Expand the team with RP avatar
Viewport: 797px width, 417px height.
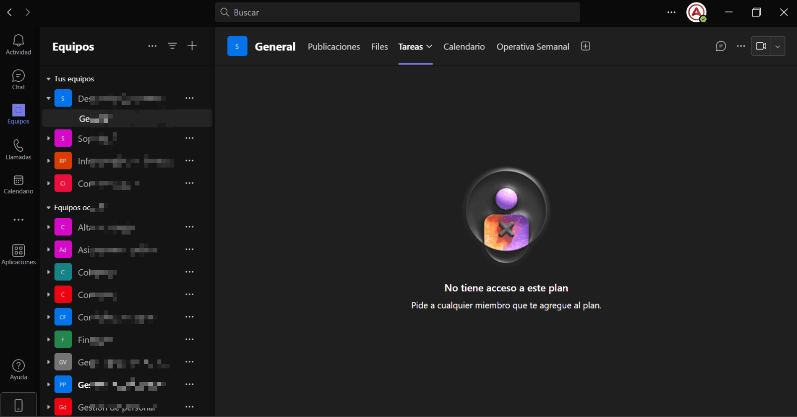point(49,161)
